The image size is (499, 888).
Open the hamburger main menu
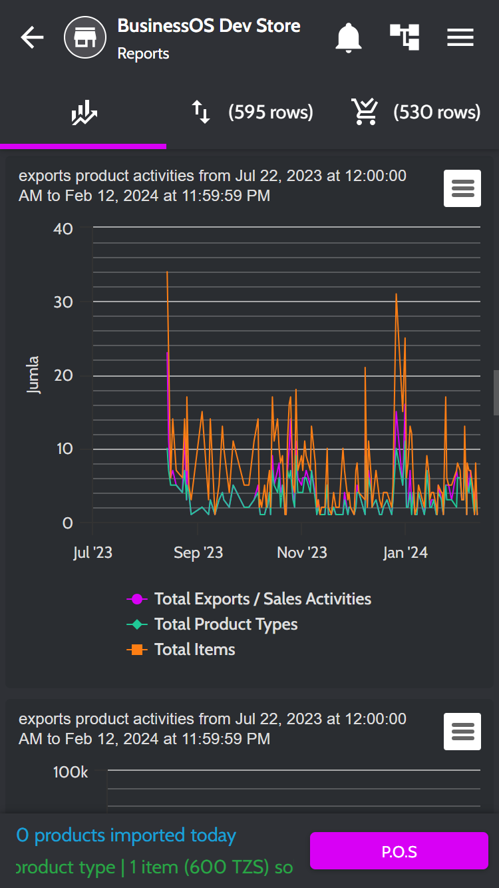click(460, 38)
